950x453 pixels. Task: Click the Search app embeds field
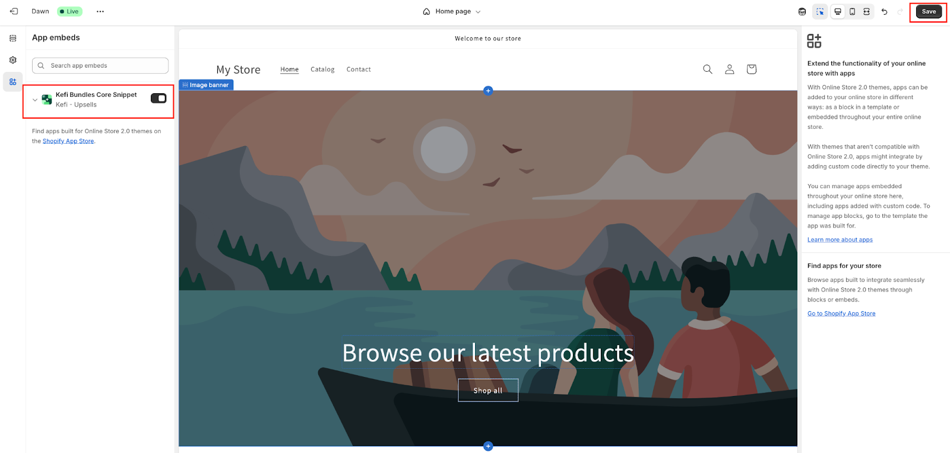(x=100, y=65)
